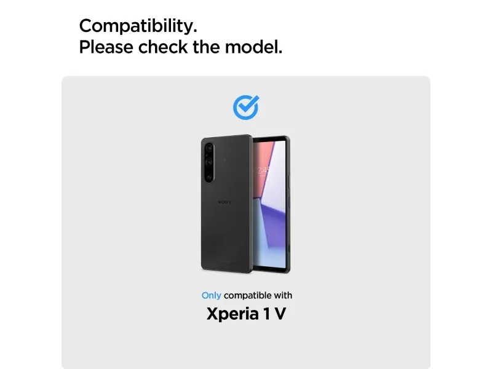Viewport: 492px width, 369px height.
Task: Click the top rear camera lens
Action: (210, 148)
